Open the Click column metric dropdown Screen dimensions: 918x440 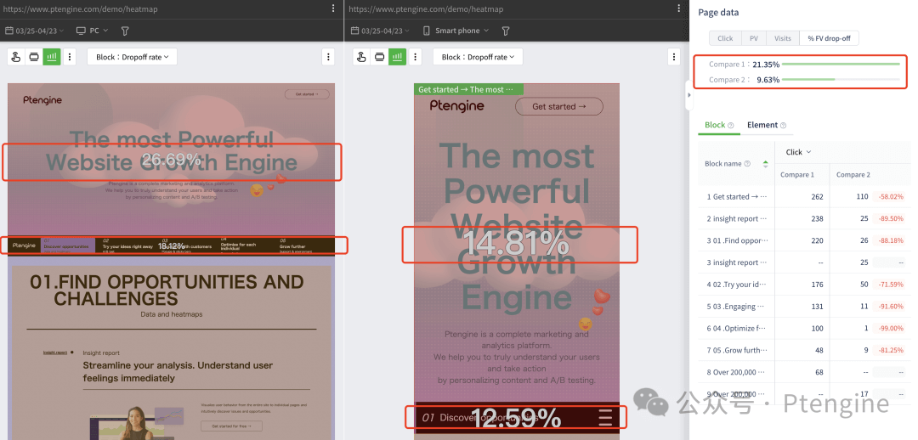pyautogui.click(x=798, y=152)
